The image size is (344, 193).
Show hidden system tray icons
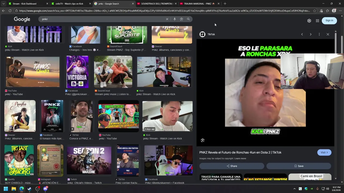[295, 189]
